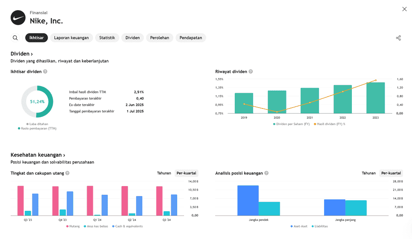The width and height of the screenshot is (412, 239).
Task: Toggle Liabilitas legend item
Action: (x=320, y=226)
